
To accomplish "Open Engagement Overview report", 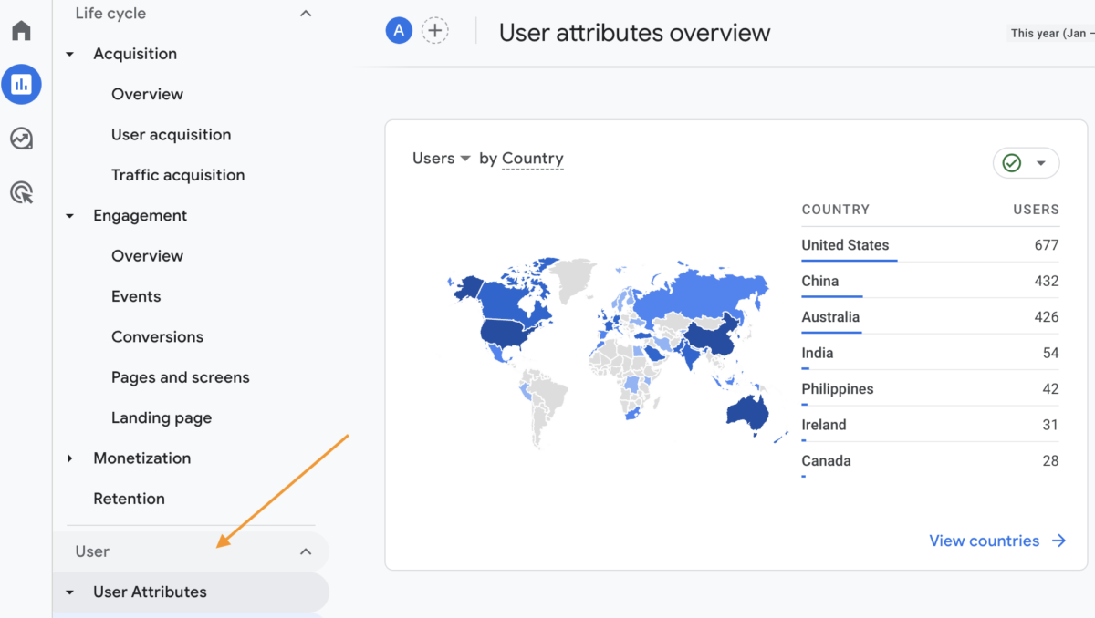I will (x=147, y=256).
